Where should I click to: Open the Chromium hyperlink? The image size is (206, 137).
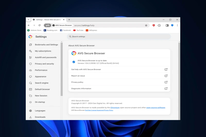115,108
